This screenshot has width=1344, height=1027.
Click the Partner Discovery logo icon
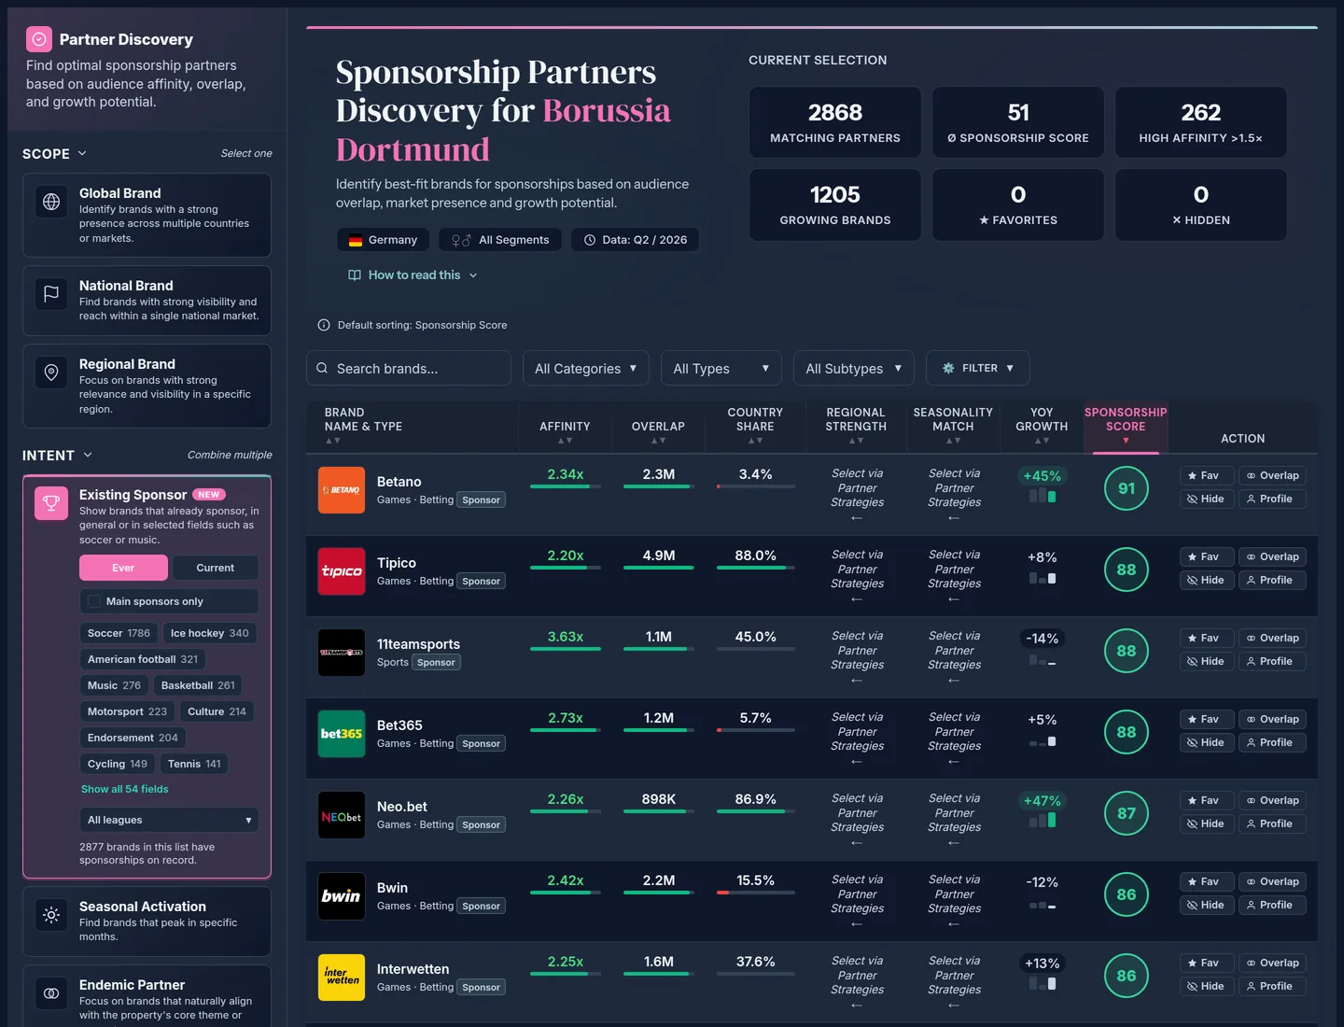(x=39, y=39)
